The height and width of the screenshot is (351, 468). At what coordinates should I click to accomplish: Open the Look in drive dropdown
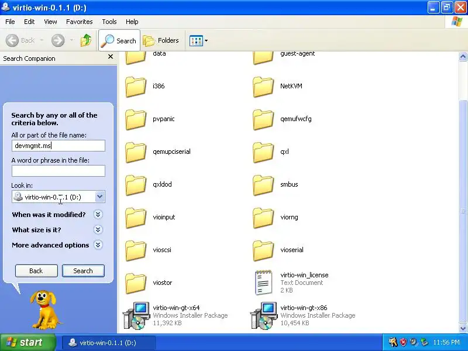coord(99,197)
